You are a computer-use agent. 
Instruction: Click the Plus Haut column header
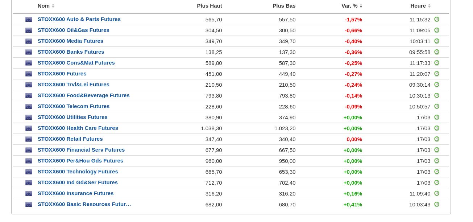click(x=209, y=6)
